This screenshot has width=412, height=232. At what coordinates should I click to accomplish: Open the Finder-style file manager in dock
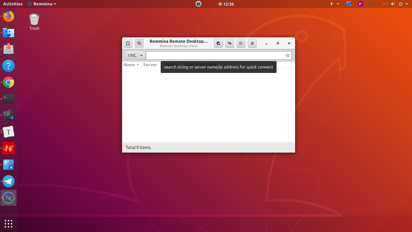pyautogui.click(x=8, y=33)
